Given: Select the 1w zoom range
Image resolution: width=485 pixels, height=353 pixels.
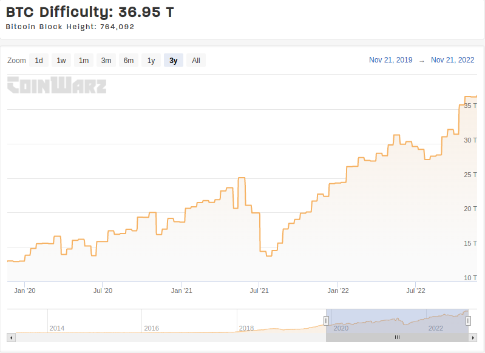Looking at the screenshot, I should (61, 60).
